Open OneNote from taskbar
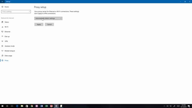Image resolution: width=192 pixels, height=108 pixels. (x=37, y=106)
